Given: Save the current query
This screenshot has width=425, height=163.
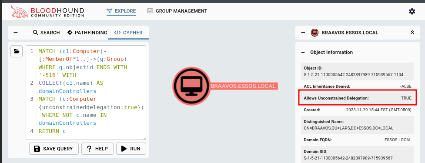Looking at the screenshot, I should [54, 149].
